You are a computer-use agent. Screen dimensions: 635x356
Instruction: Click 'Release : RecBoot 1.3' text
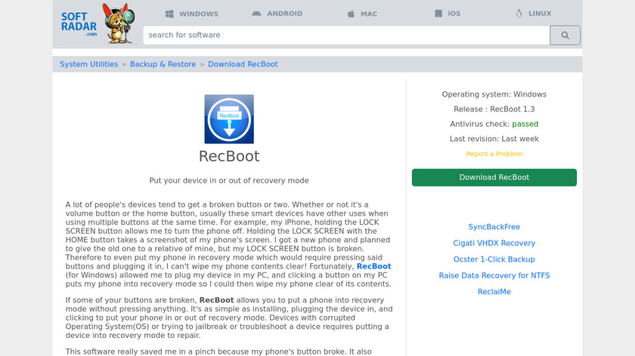tap(494, 109)
